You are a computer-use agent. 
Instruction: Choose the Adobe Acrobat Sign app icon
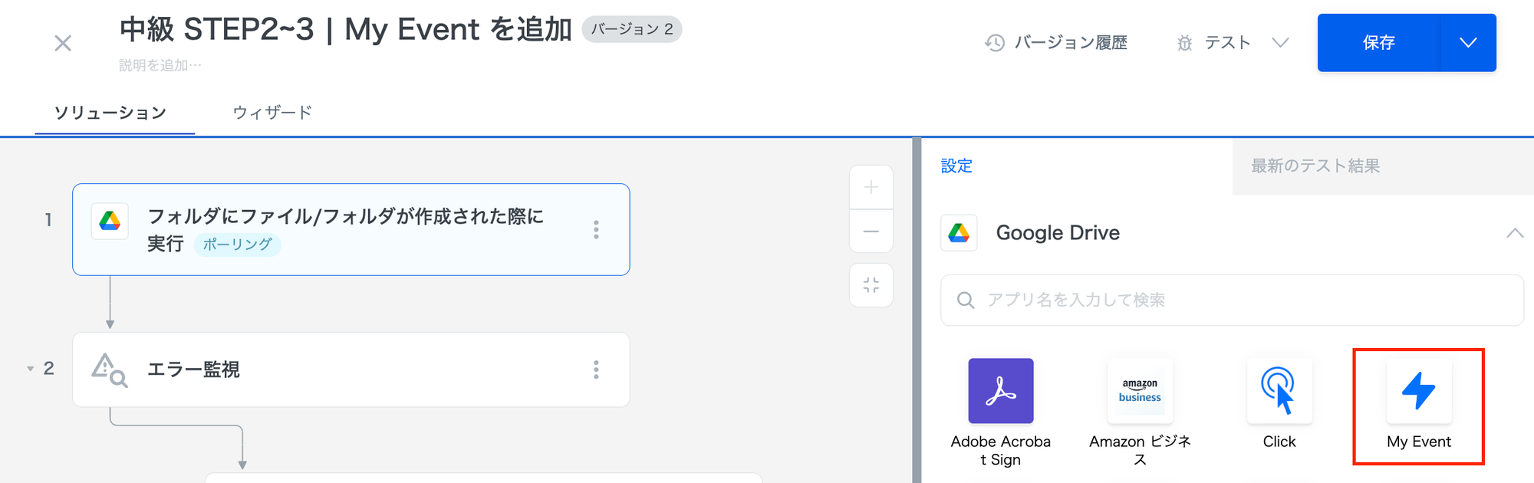[1000, 391]
